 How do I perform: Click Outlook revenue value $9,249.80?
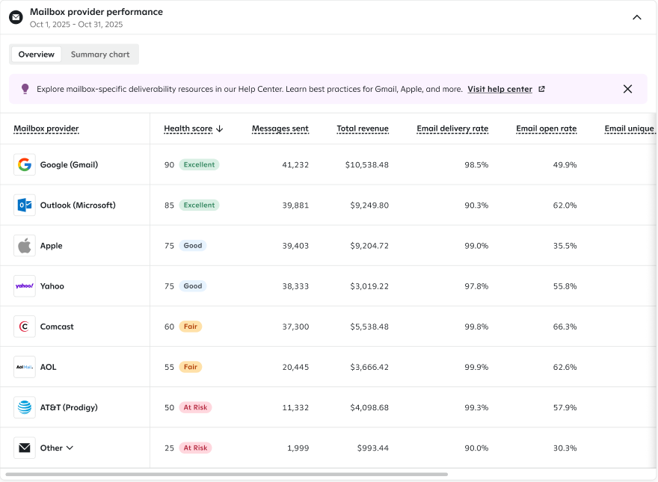coord(369,206)
